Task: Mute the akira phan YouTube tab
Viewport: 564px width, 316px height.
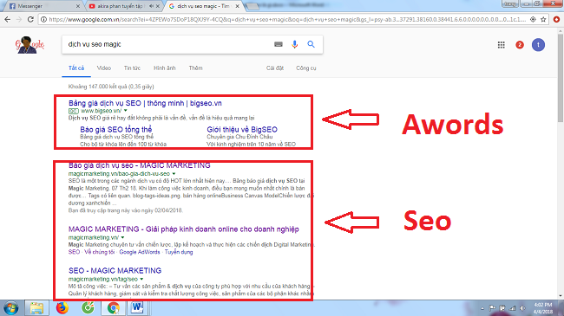Action: [x=152, y=6]
